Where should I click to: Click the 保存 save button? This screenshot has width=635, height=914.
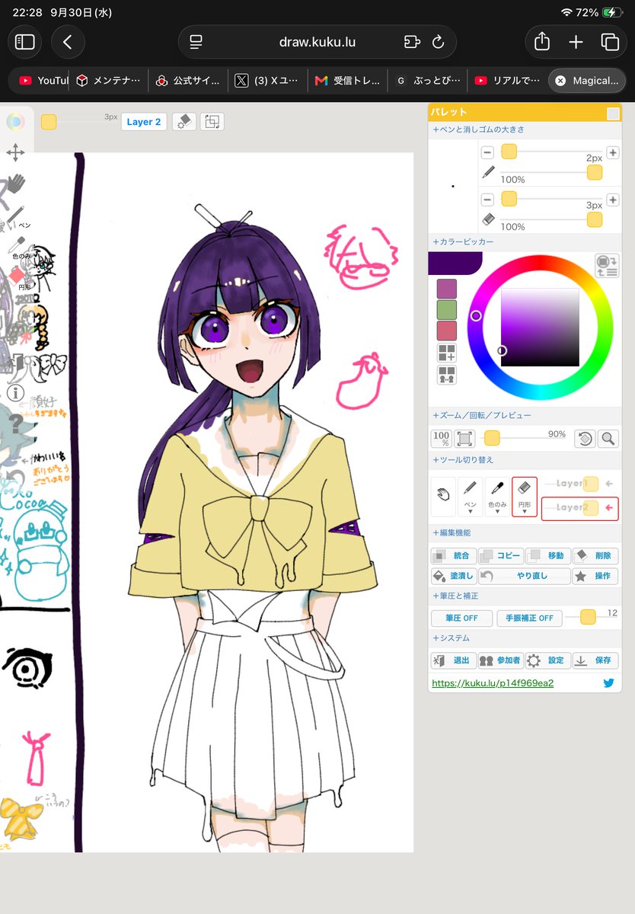[595, 660]
